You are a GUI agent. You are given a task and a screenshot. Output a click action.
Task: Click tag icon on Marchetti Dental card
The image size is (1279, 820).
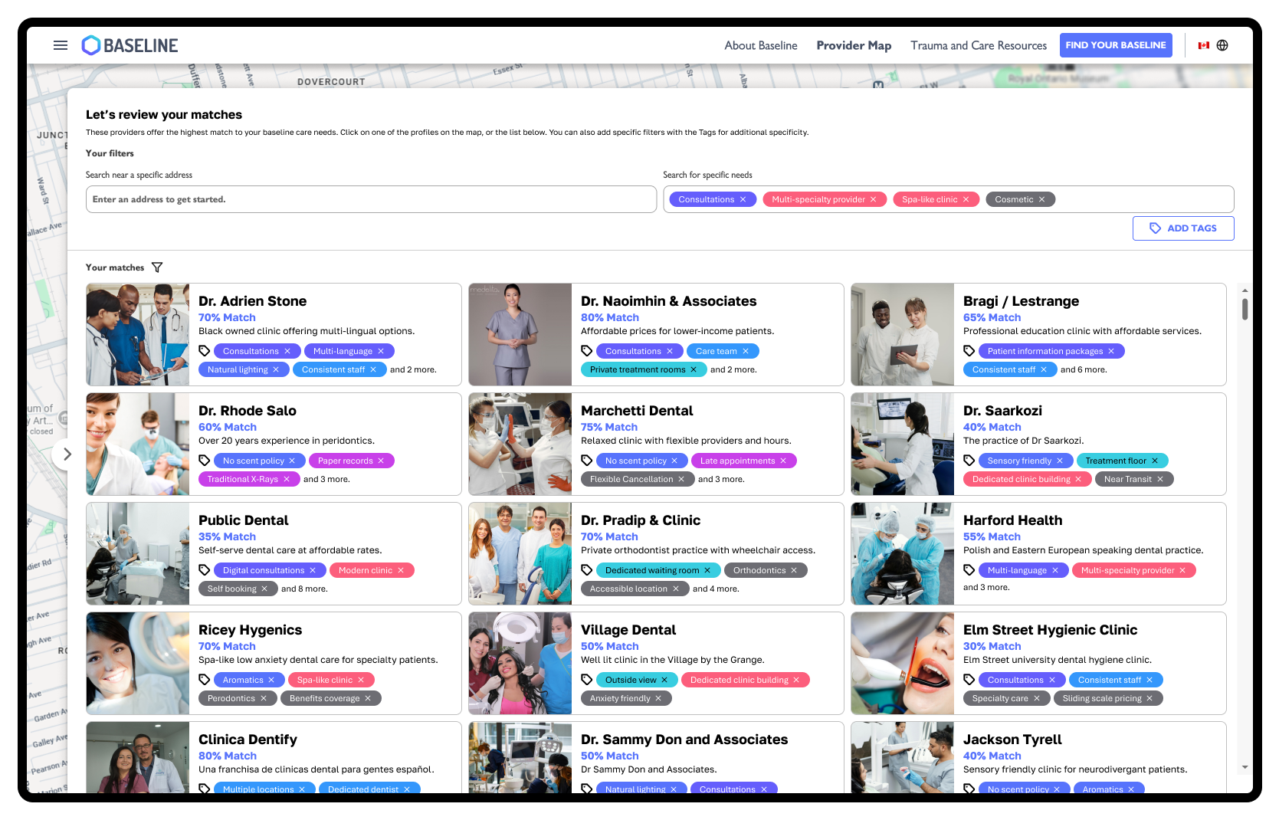(587, 461)
